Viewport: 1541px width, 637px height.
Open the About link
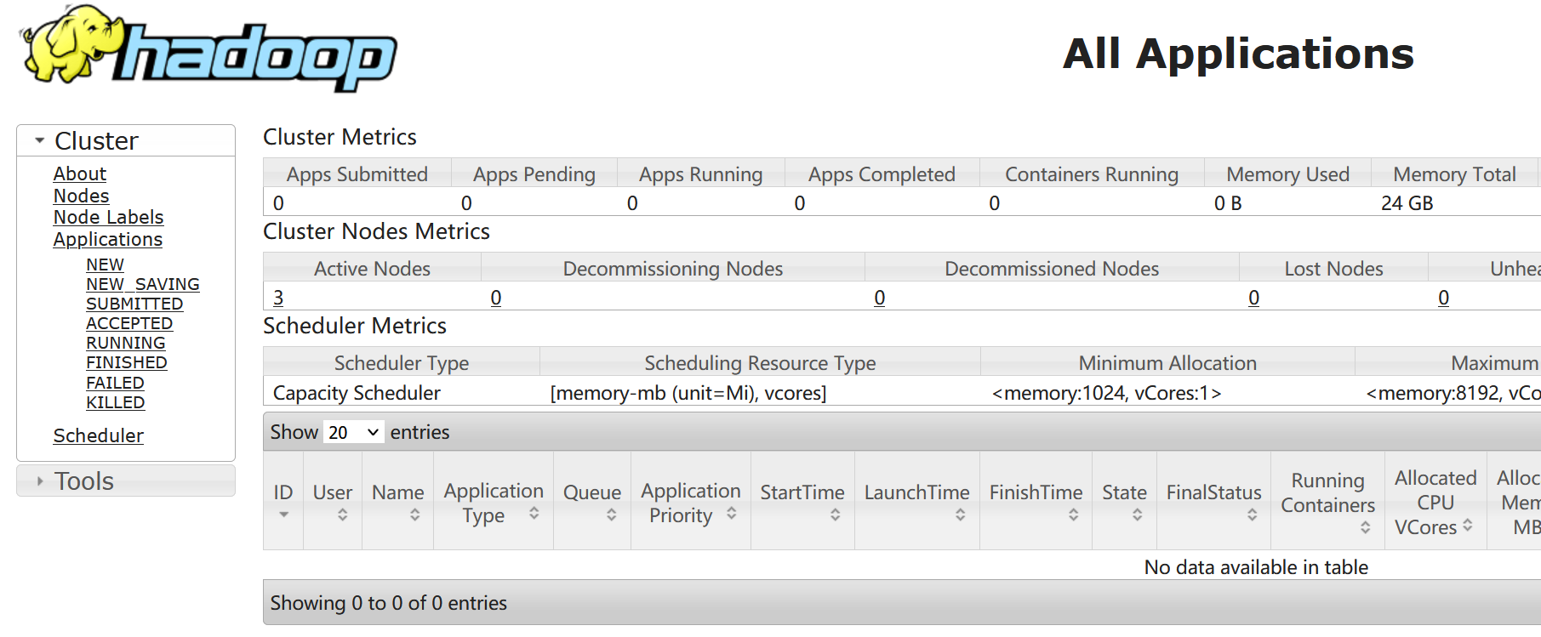pos(80,173)
